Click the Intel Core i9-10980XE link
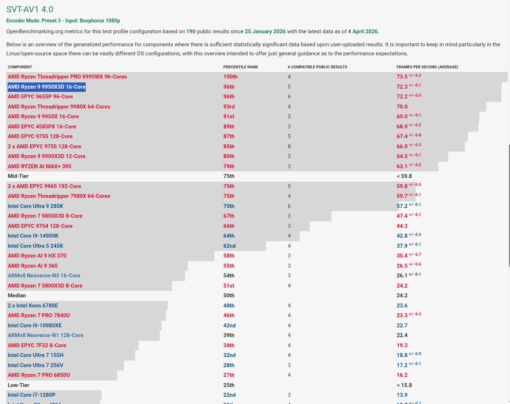 pos(35,326)
